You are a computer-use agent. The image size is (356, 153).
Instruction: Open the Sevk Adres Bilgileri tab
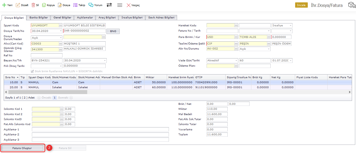click(161, 18)
